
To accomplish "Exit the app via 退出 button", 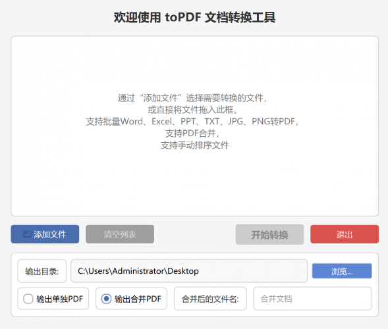I will 345,234.
